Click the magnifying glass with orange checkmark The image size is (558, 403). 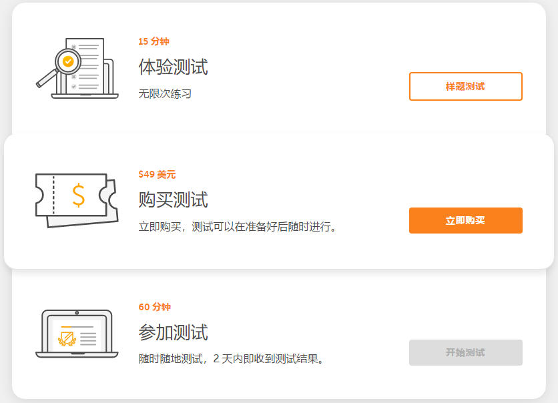pyautogui.click(x=67, y=62)
